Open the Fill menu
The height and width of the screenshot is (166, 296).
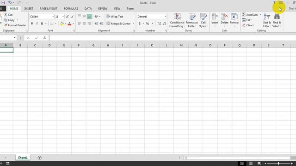tap(247, 20)
